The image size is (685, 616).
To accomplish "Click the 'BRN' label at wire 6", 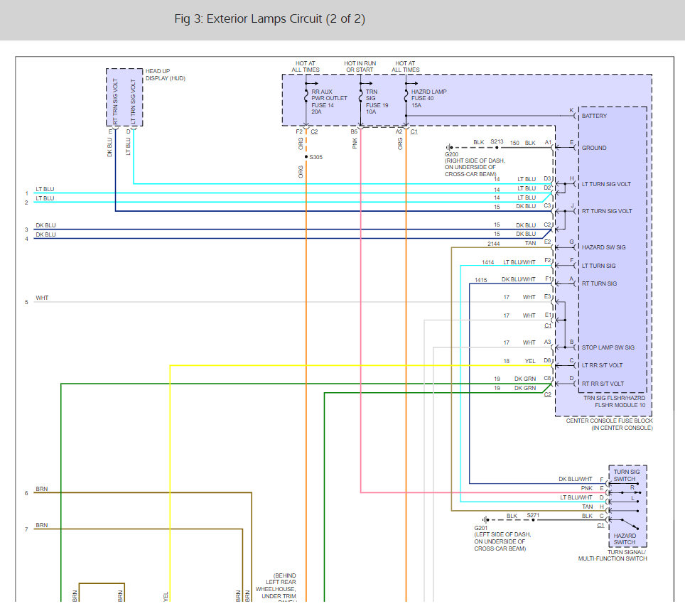I will 41,490.
